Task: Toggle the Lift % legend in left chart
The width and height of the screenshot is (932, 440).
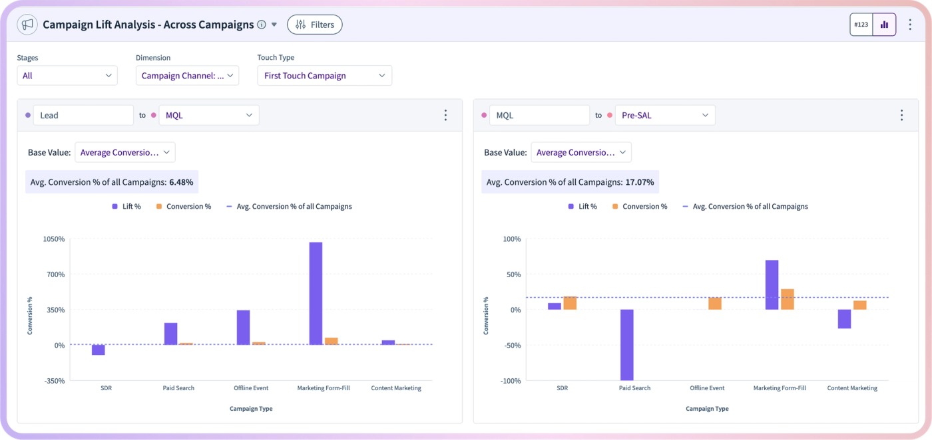Action: (x=126, y=207)
